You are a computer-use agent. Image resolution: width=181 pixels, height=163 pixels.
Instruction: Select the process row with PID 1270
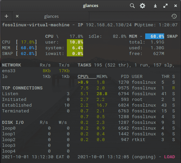click(126, 82)
